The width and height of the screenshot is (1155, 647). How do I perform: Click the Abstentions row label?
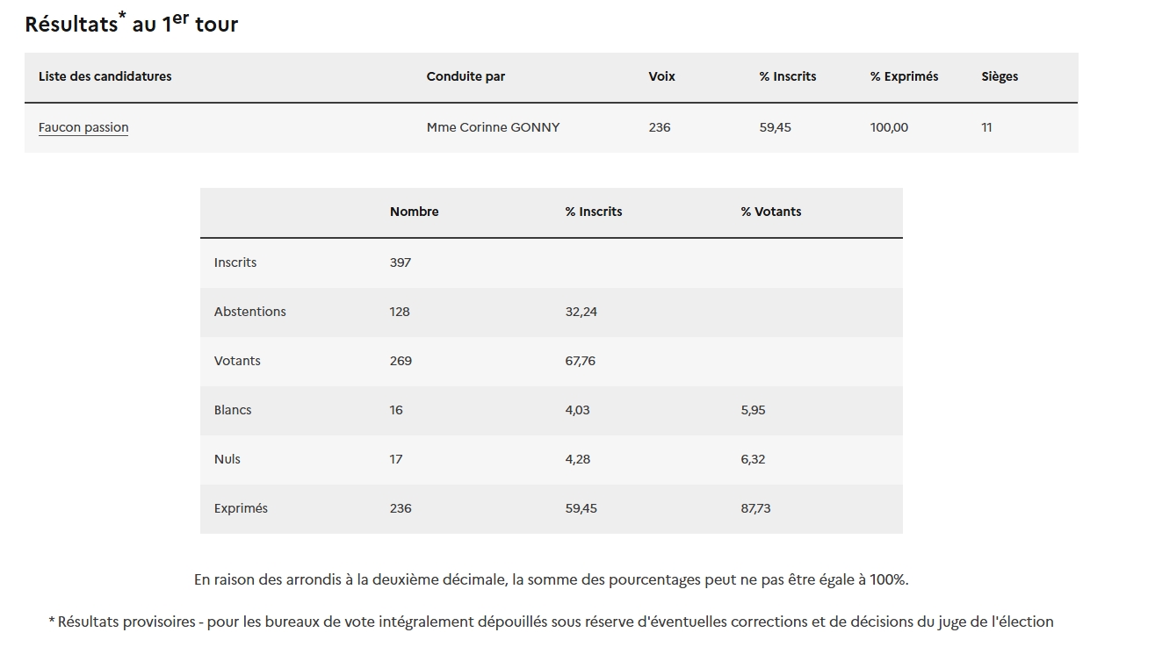[x=249, y=312]
